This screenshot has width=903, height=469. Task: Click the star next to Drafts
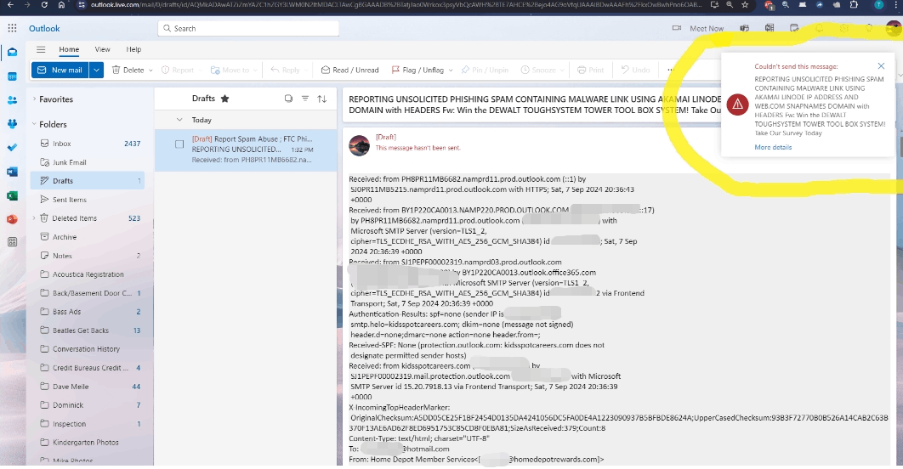pos(225,99)
